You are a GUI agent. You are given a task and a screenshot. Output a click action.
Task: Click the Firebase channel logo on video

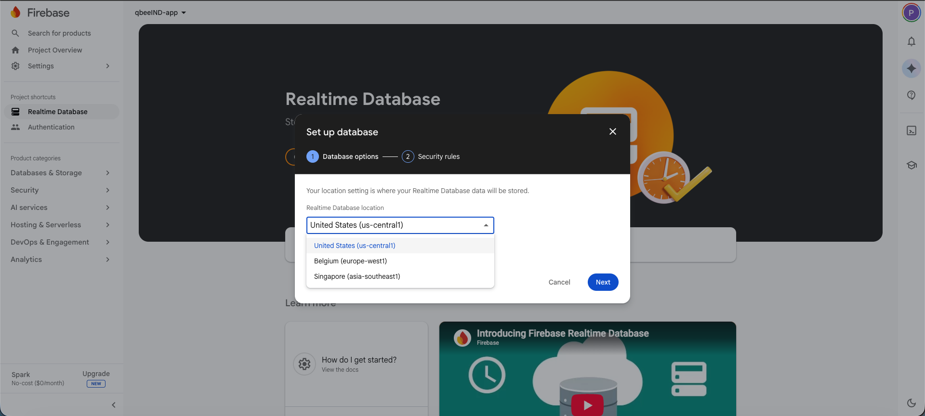coord(462,338)
